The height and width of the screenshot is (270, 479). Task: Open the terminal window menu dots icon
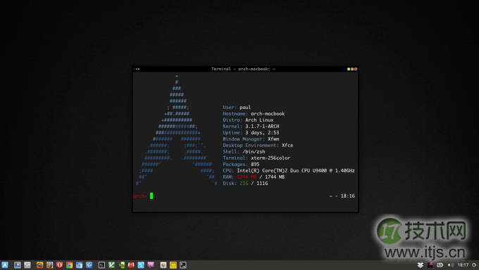coord(137,69)
